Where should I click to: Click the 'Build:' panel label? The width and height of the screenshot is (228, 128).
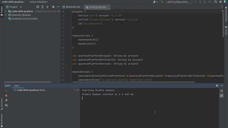point(8,86)
